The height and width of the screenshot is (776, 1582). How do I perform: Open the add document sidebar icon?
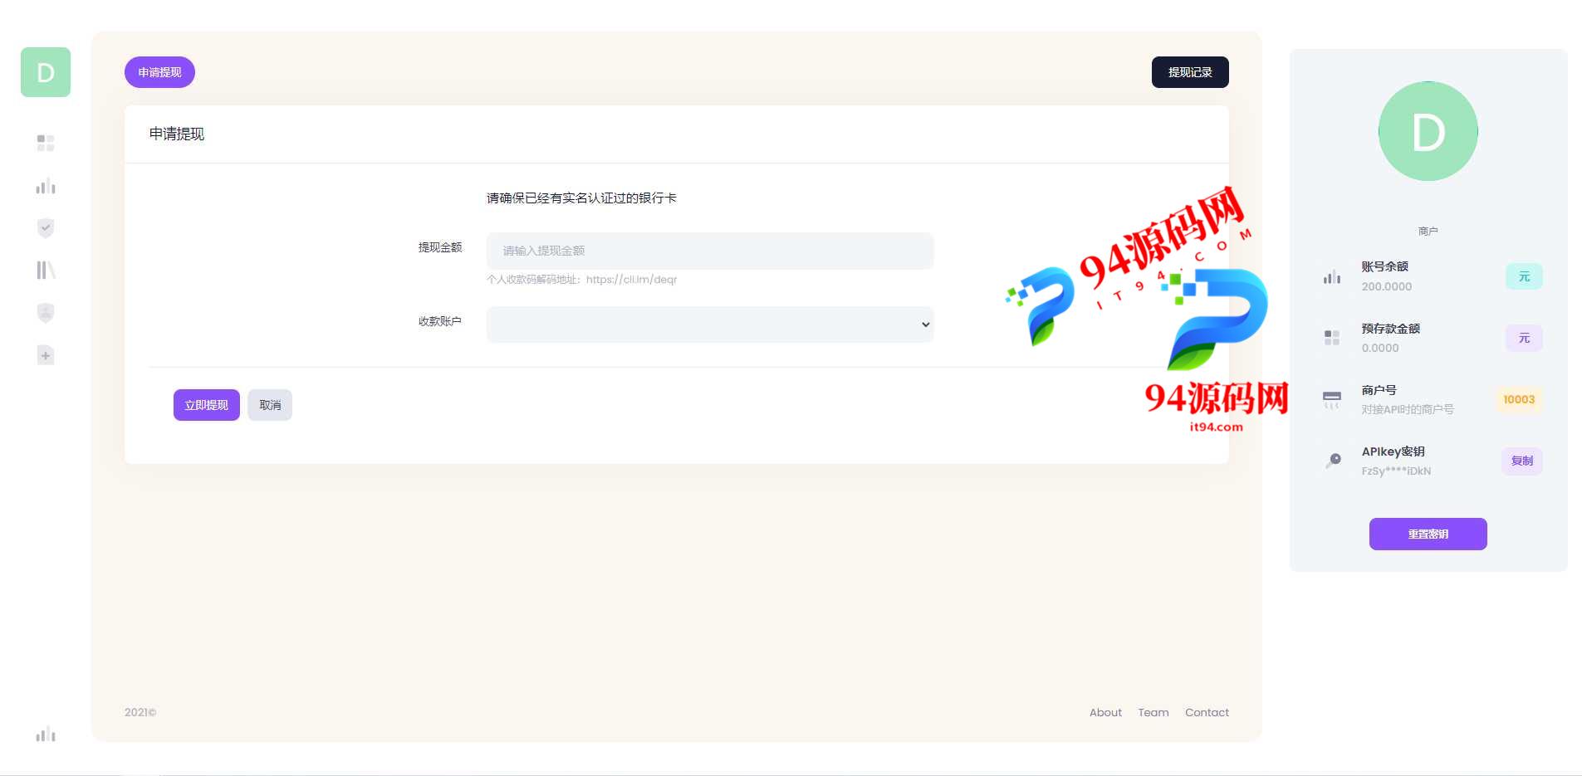point(46,355)
